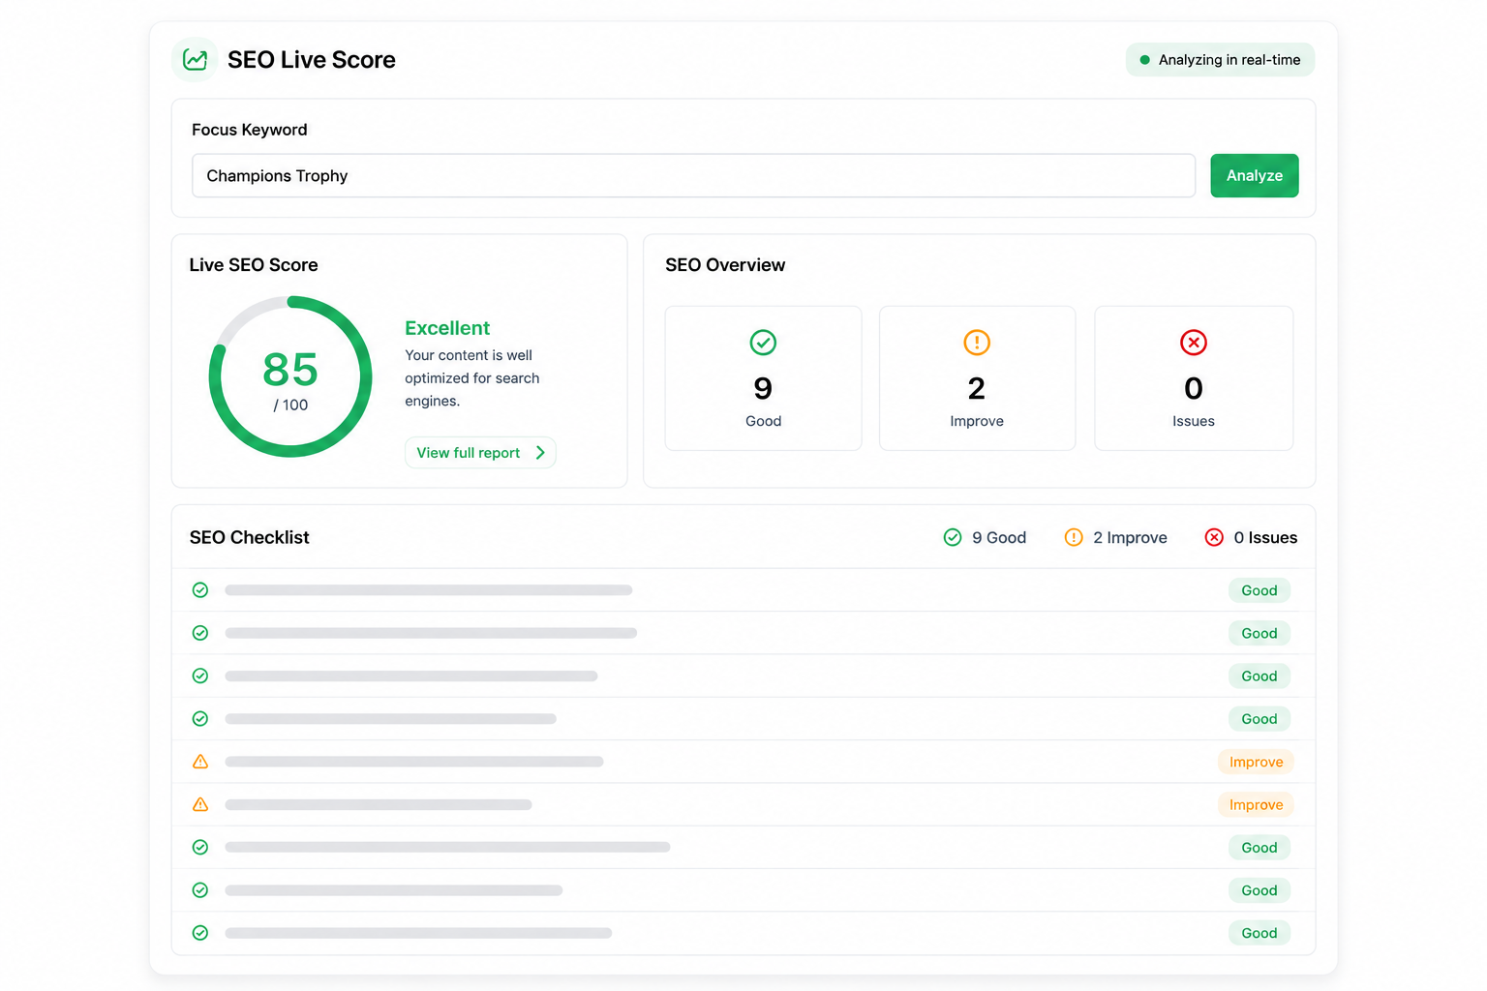Click the green checkmark icon above 9 Good

click(x=763, y=343)
